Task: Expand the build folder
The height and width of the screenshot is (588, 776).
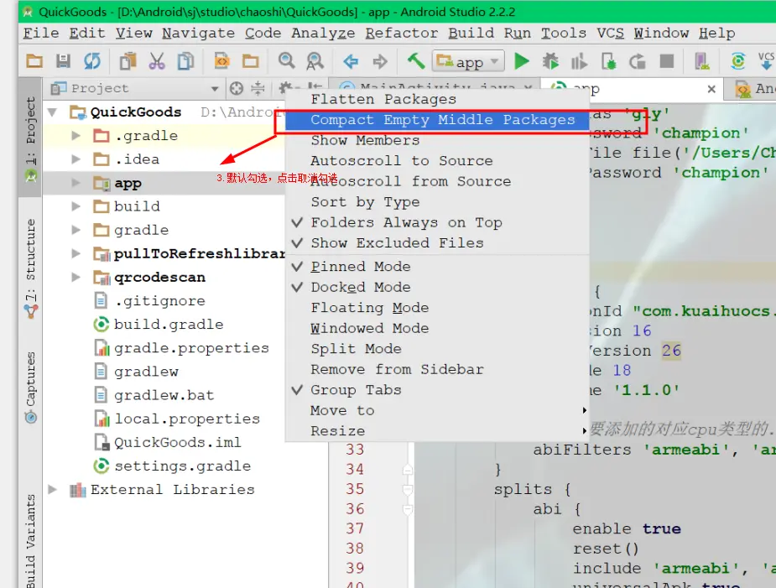Action: tap(76, 206)
